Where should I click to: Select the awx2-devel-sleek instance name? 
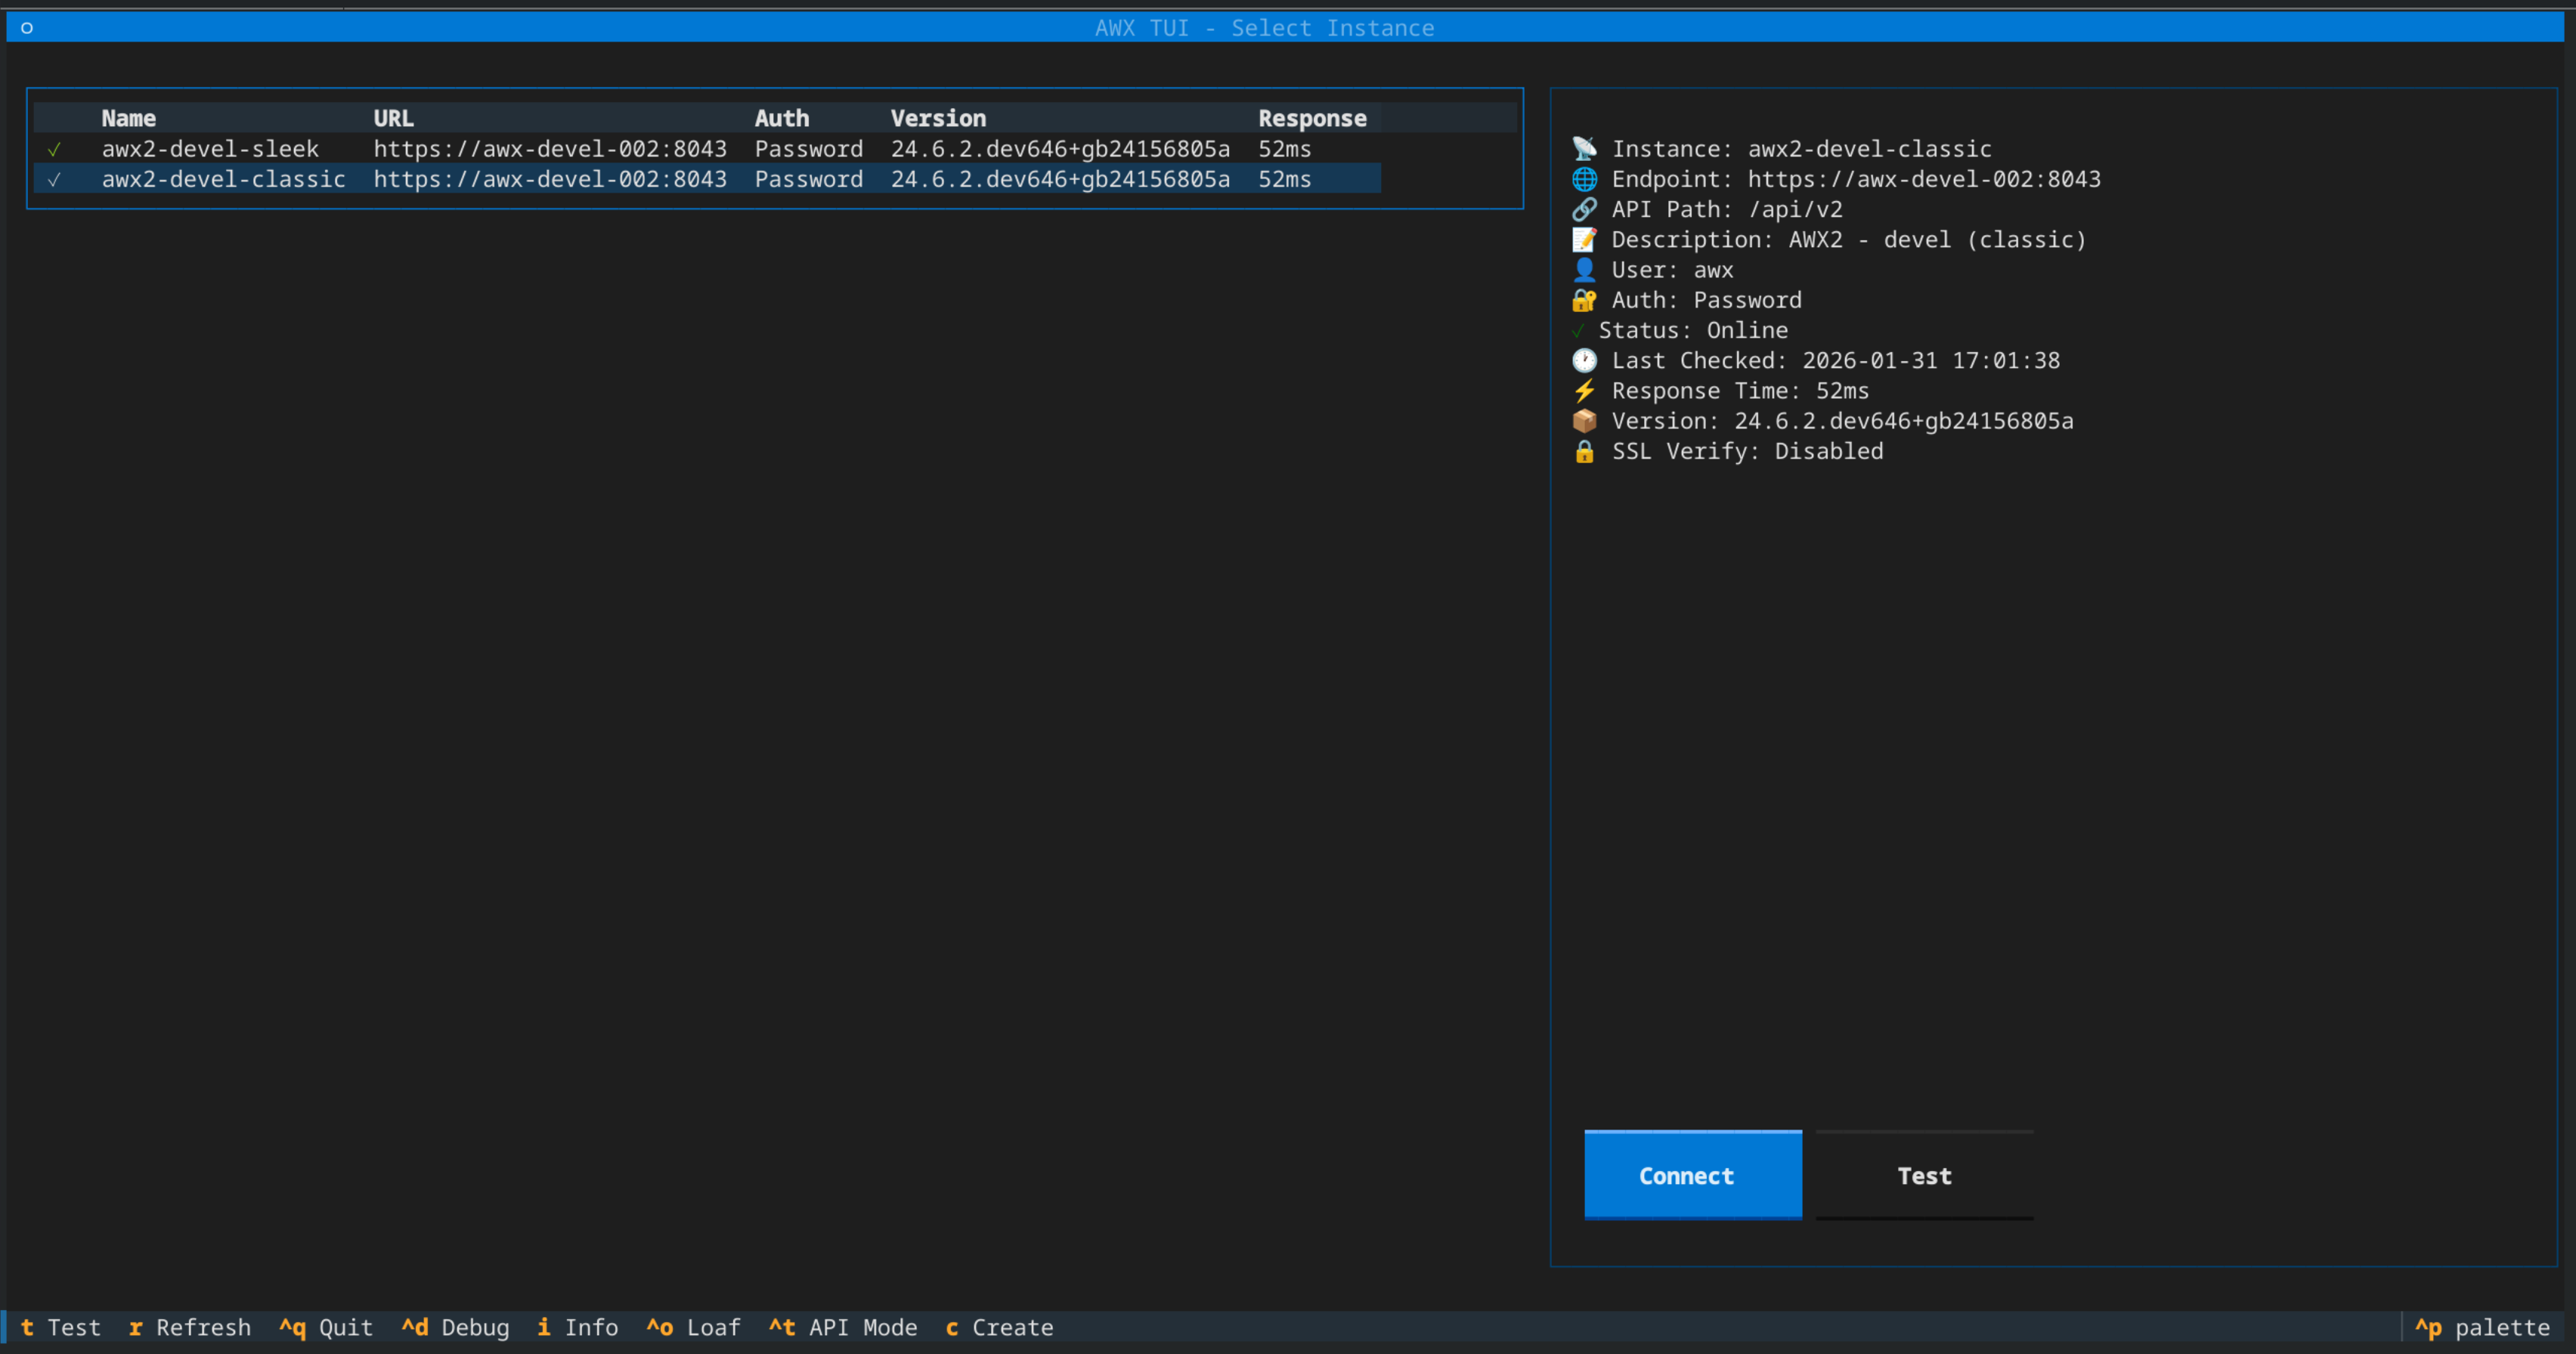click(x=210, y=149)
